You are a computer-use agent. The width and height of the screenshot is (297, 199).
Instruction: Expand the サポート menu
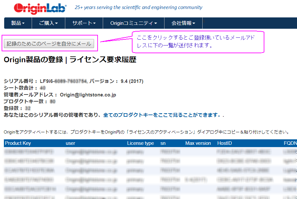(x=84, y=23)
